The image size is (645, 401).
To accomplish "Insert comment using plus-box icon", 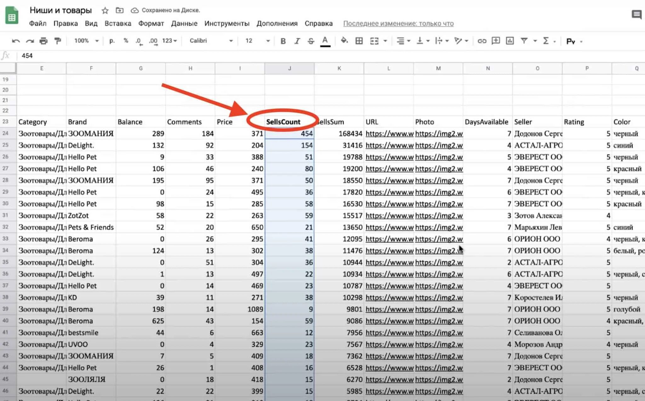I will (496, 40).
